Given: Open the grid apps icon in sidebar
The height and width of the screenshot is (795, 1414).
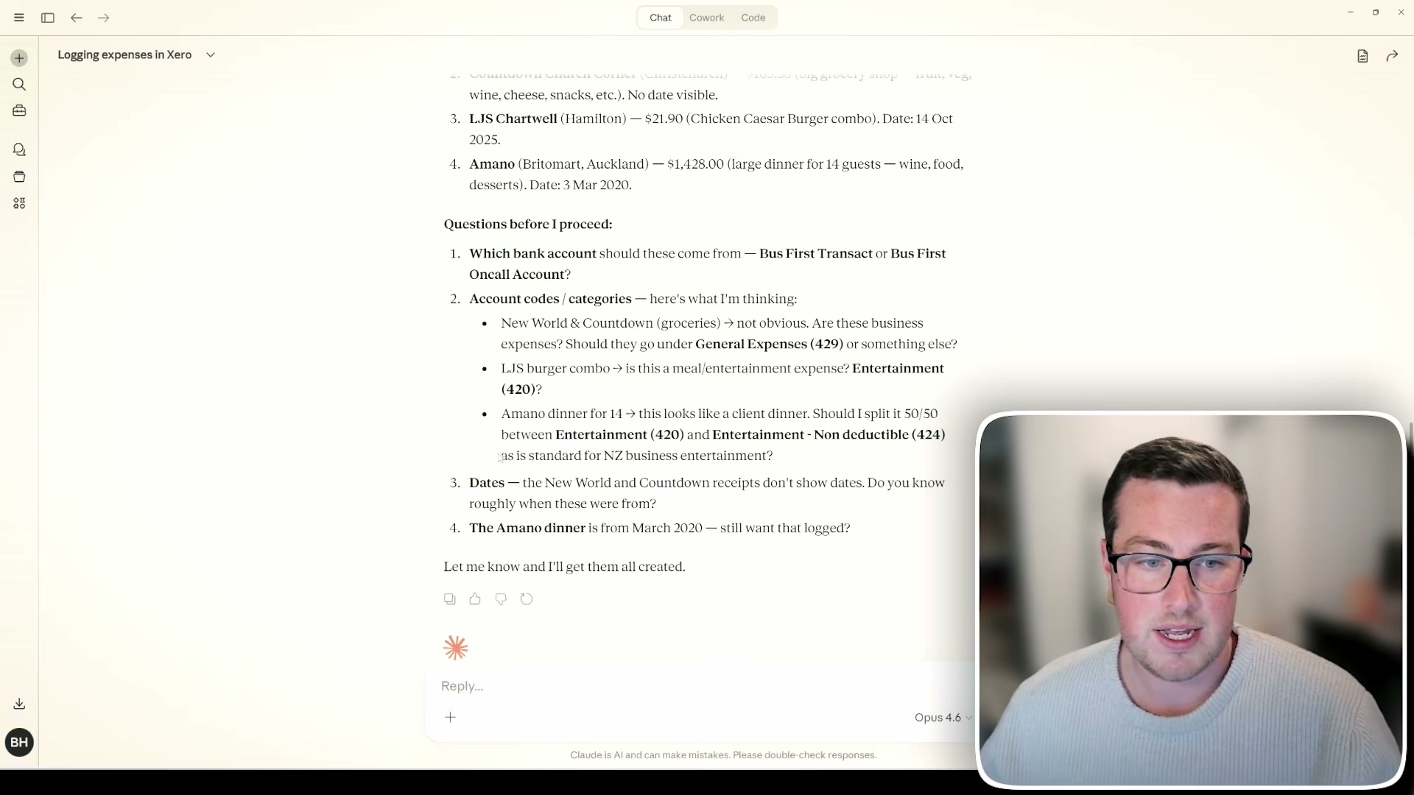Looking at the screenshot, I should (19, 203).
